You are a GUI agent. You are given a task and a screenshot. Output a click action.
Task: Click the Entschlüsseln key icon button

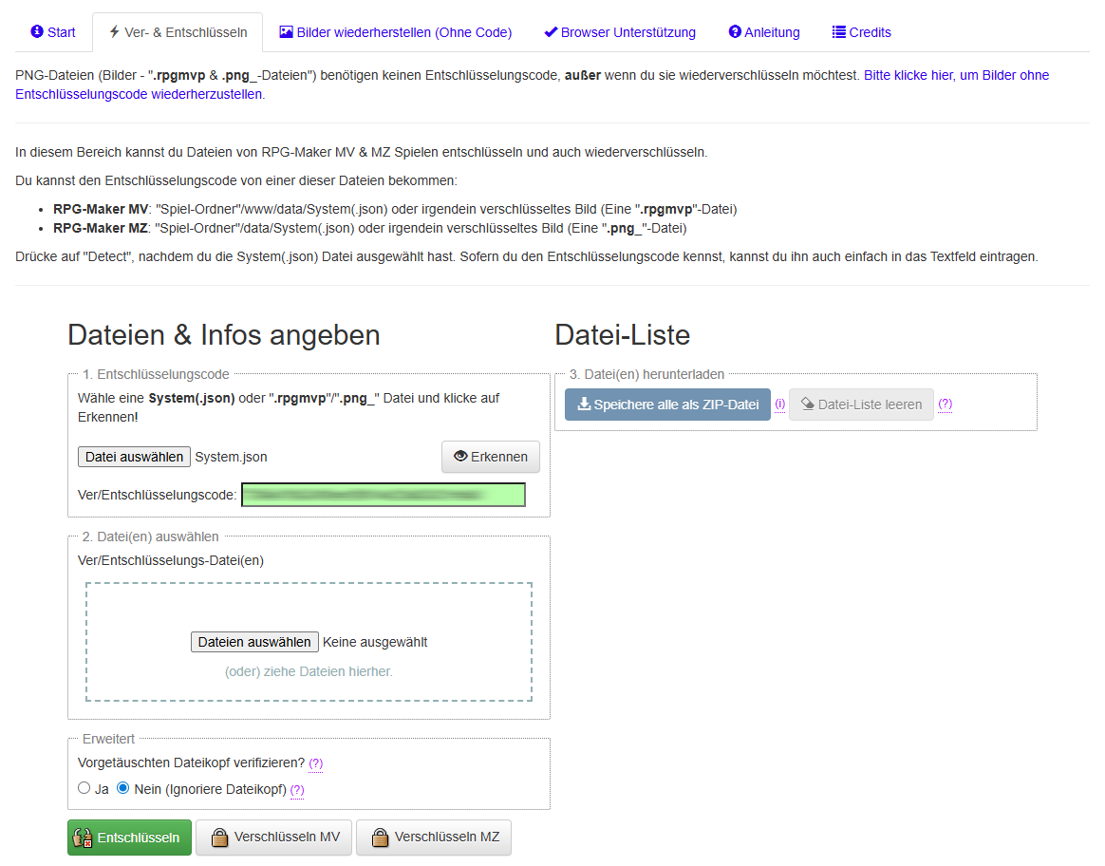[83, 838]
